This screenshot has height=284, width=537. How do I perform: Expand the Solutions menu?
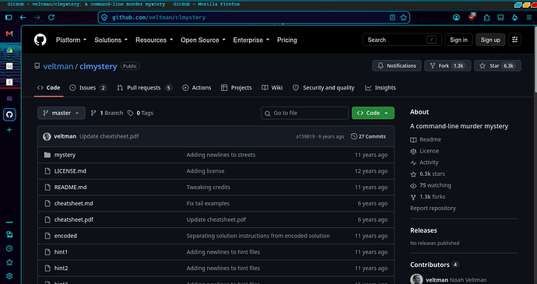tap(111, 40)
